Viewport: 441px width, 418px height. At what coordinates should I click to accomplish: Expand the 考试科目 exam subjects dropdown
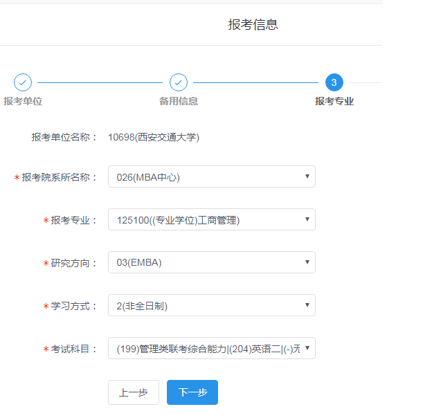coord(211,349)
